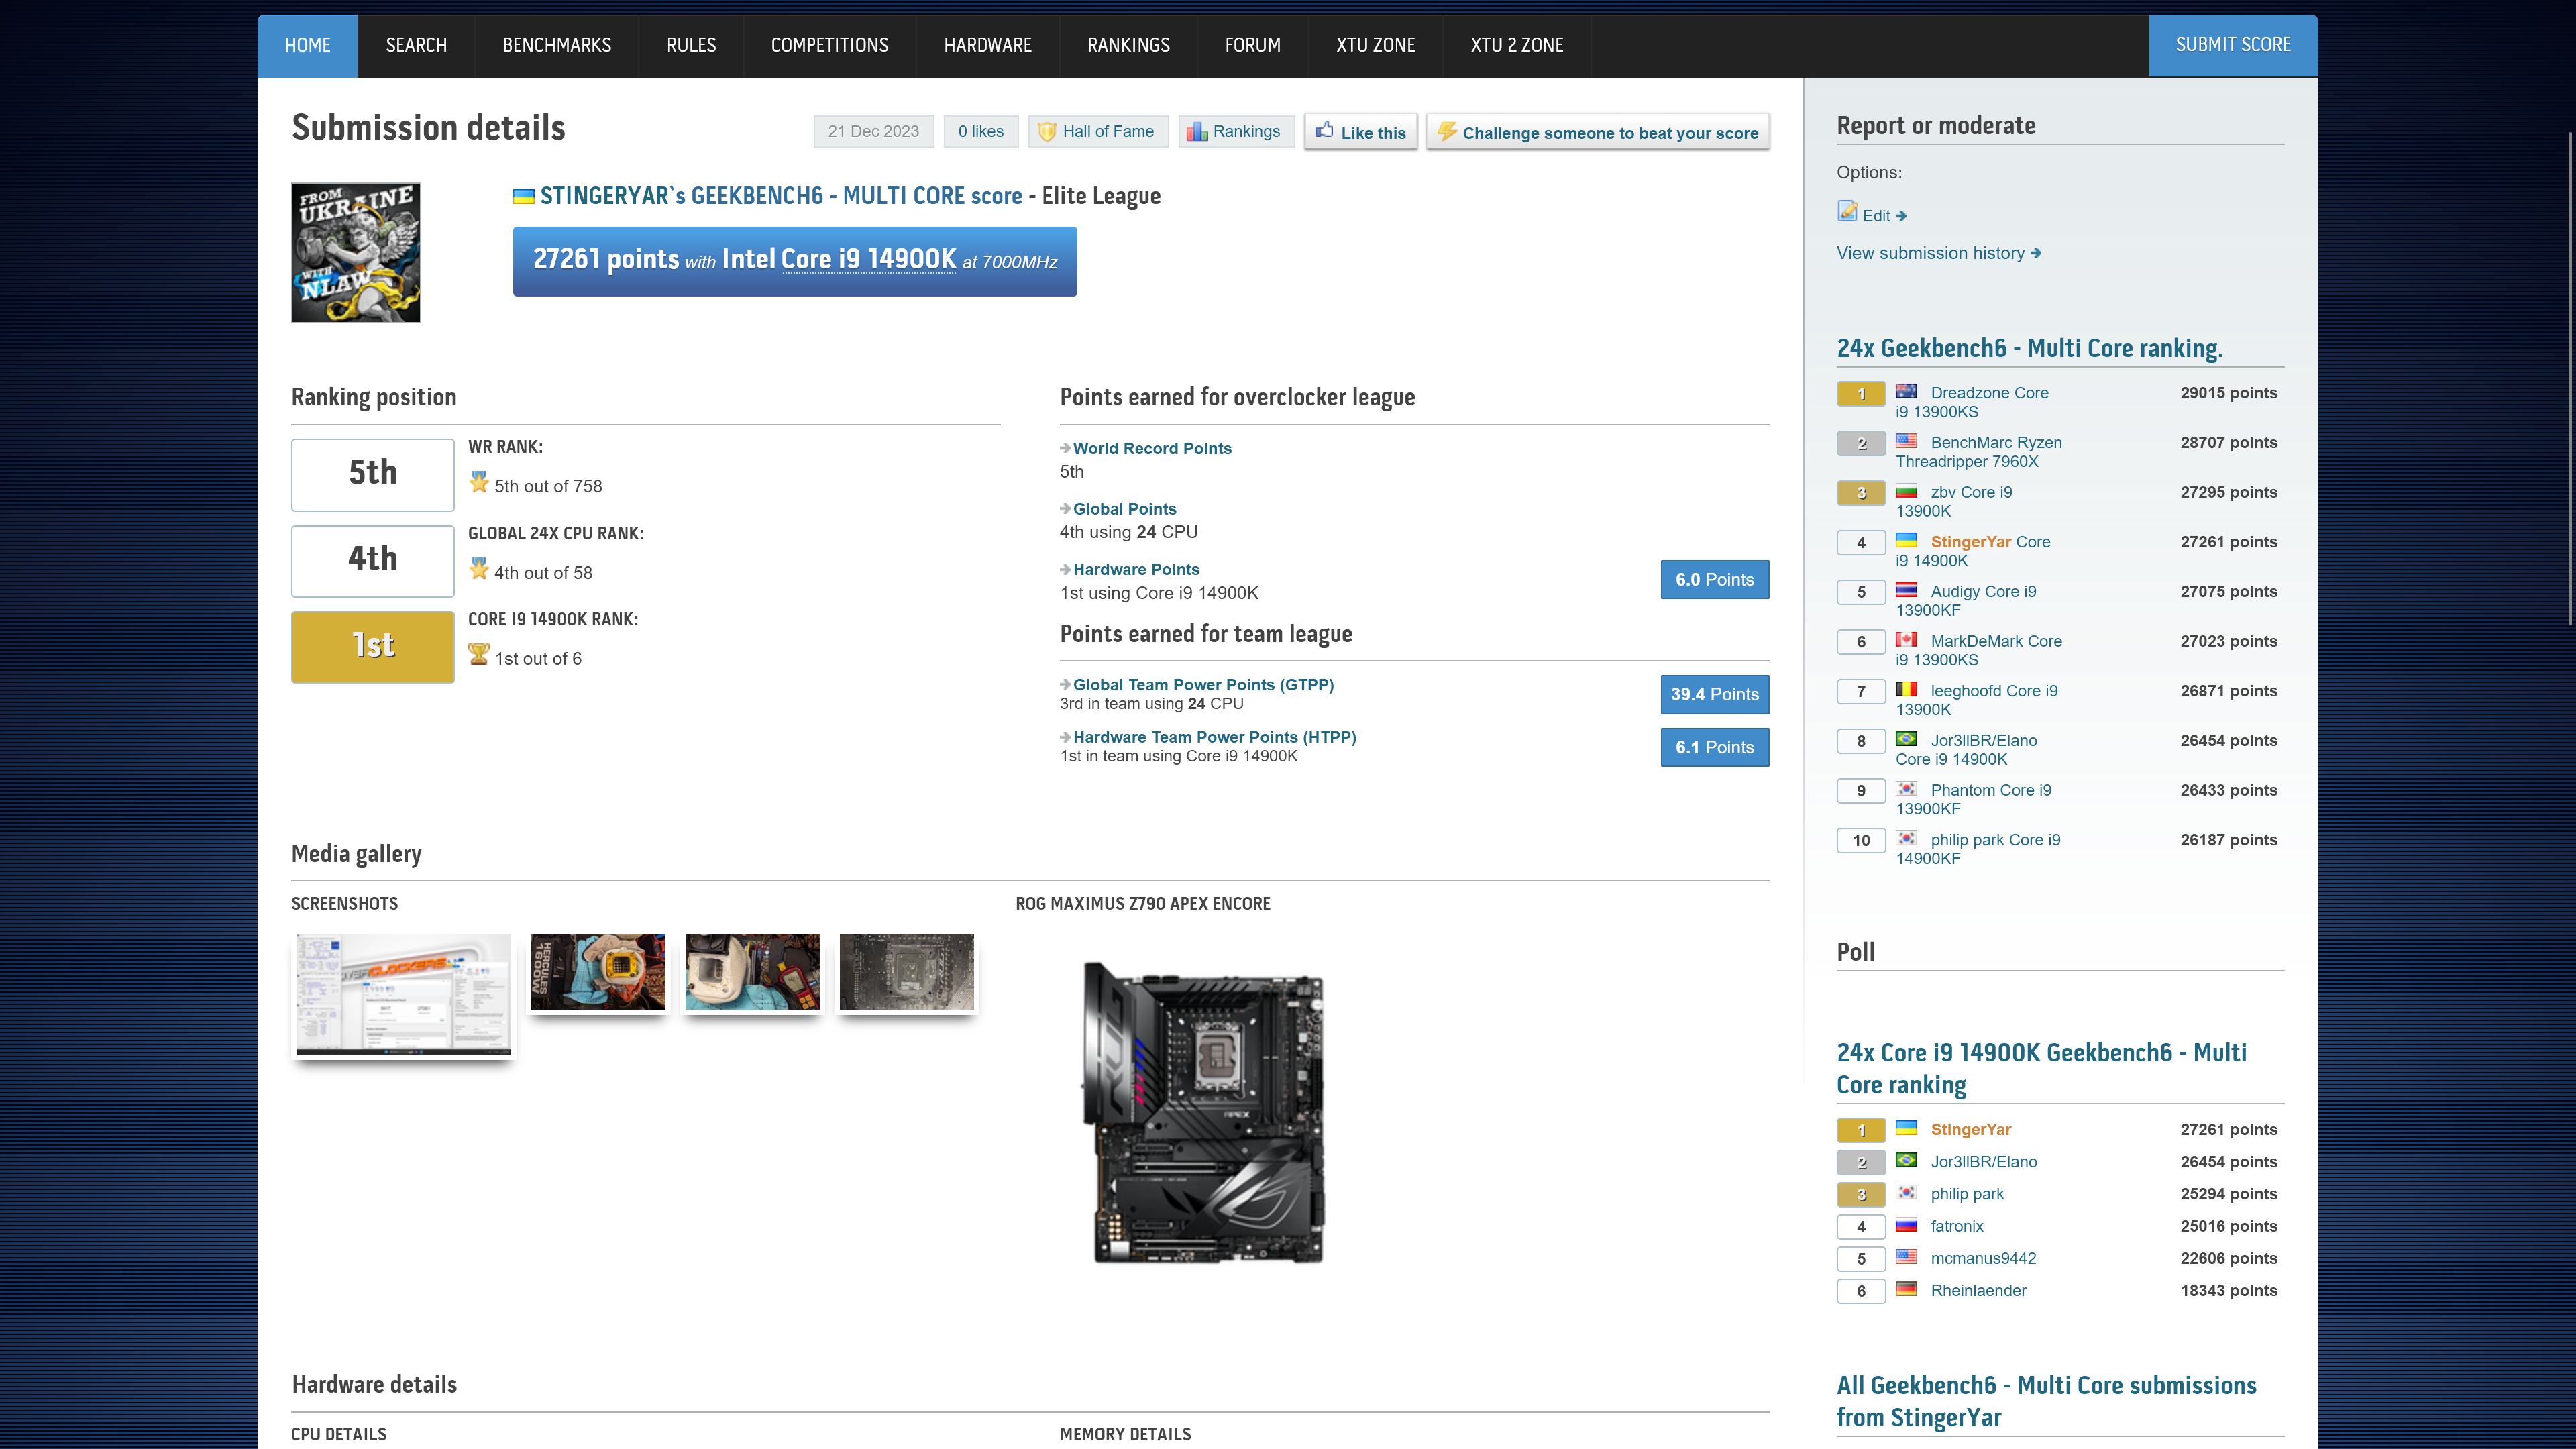Expand the World Record Points arrow

tap(1065, 448)
